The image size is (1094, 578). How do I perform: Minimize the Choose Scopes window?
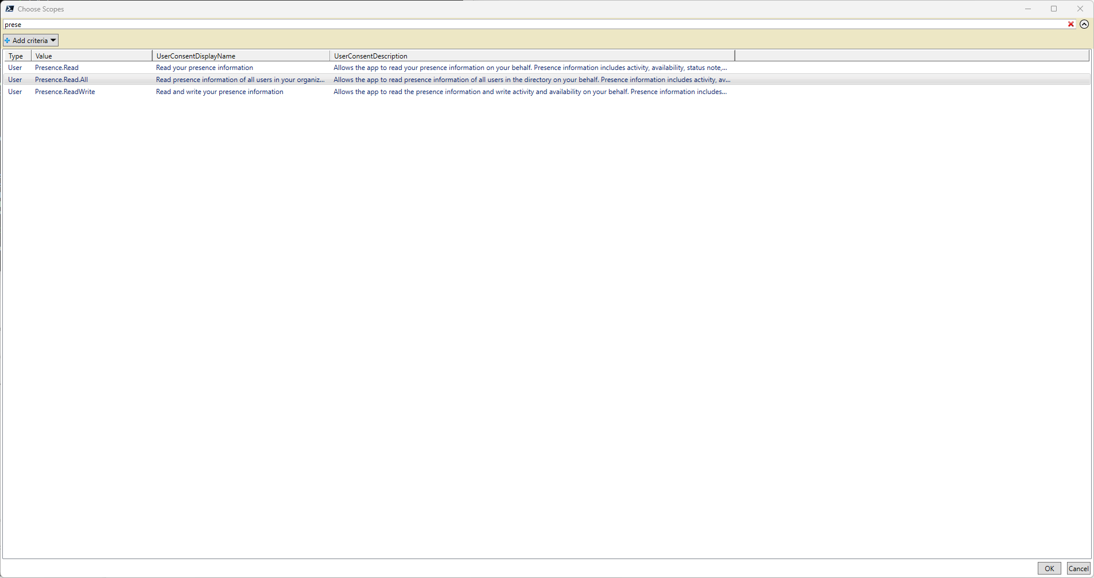pyautogui.click(x=1028, y=9)
